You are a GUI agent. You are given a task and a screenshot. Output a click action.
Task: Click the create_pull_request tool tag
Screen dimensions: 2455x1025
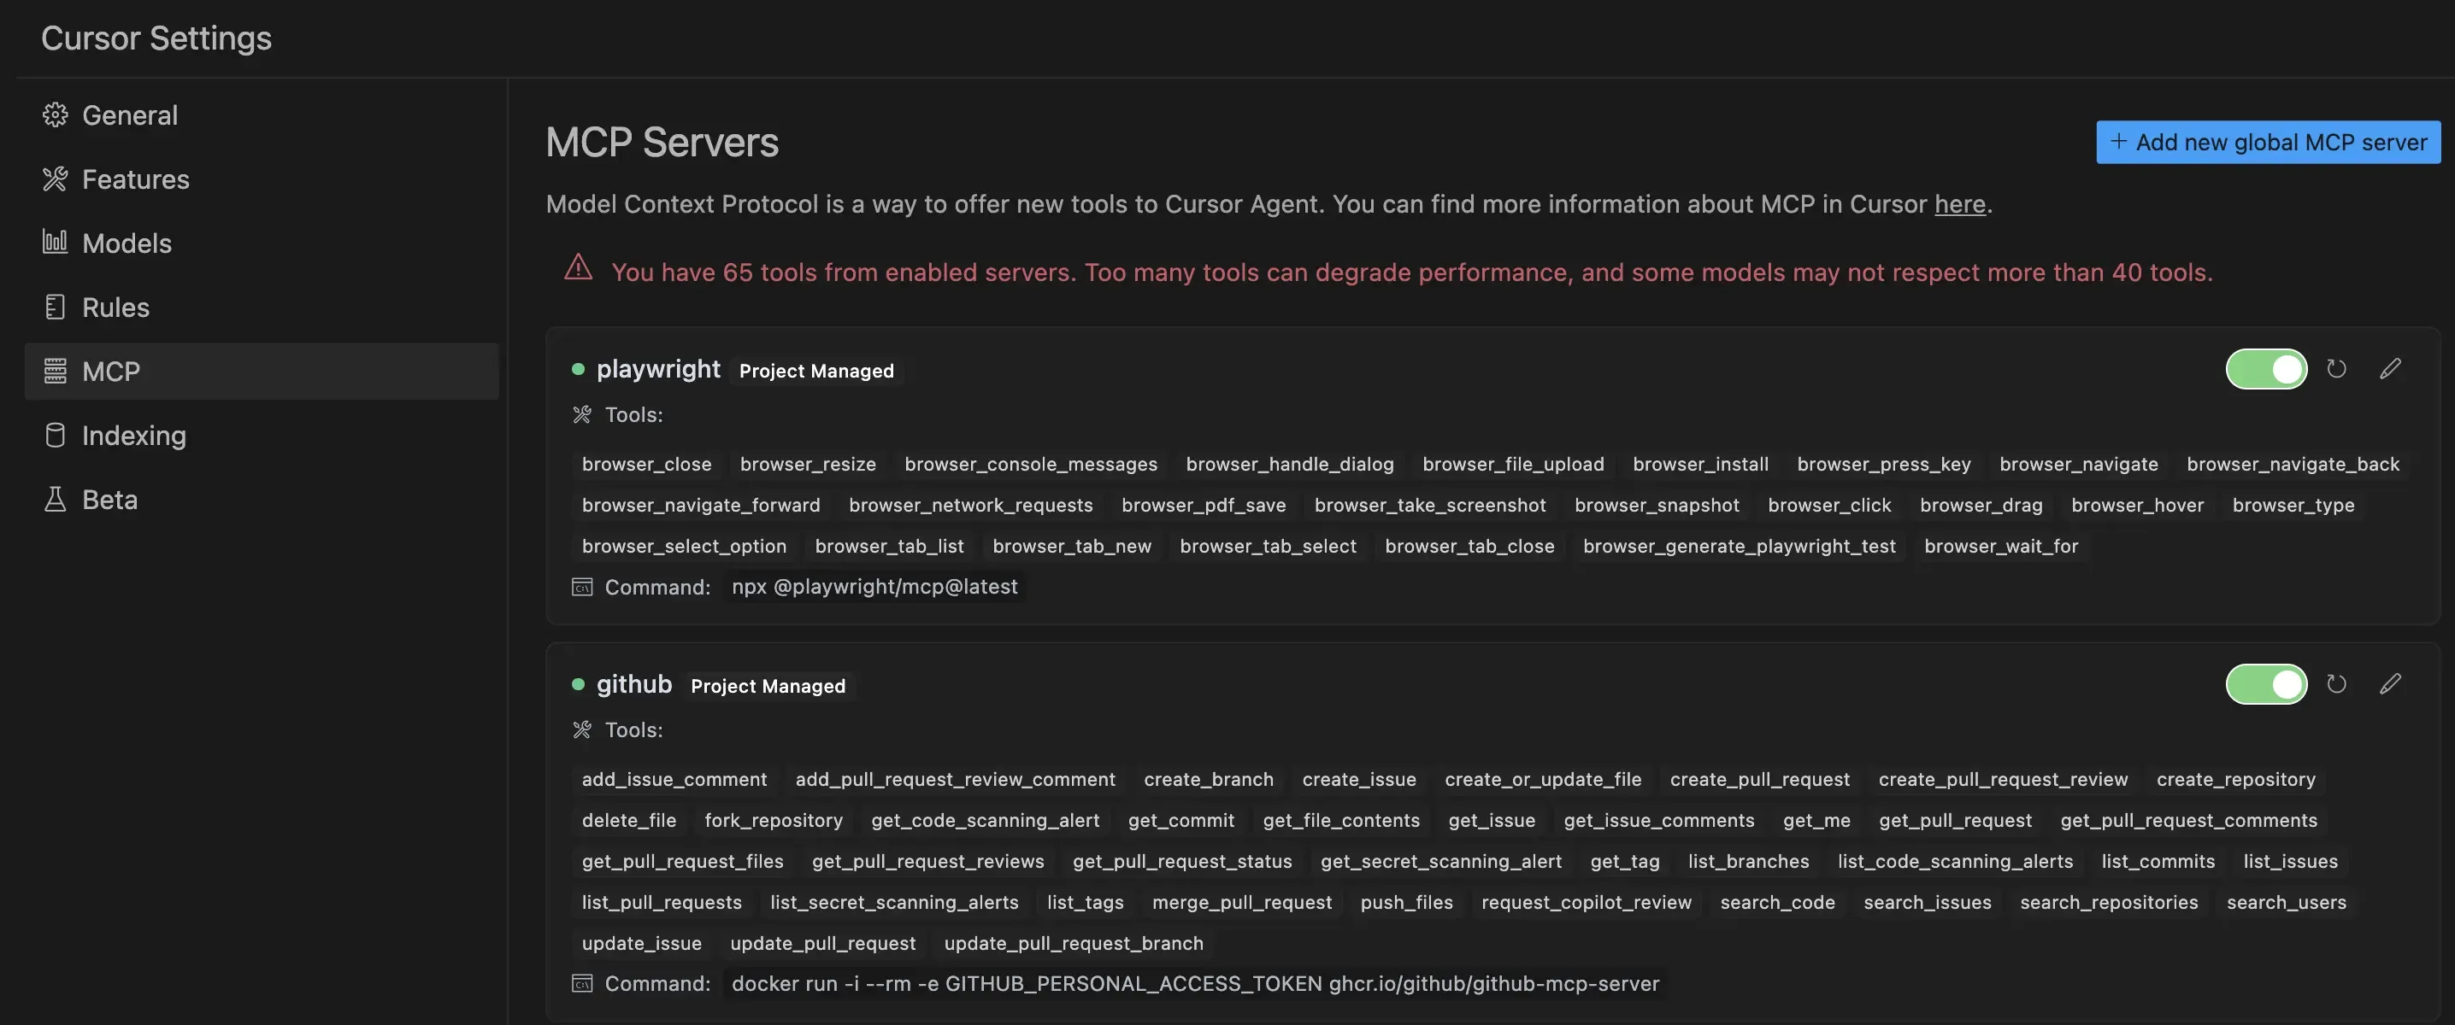tap(1759, 779)
